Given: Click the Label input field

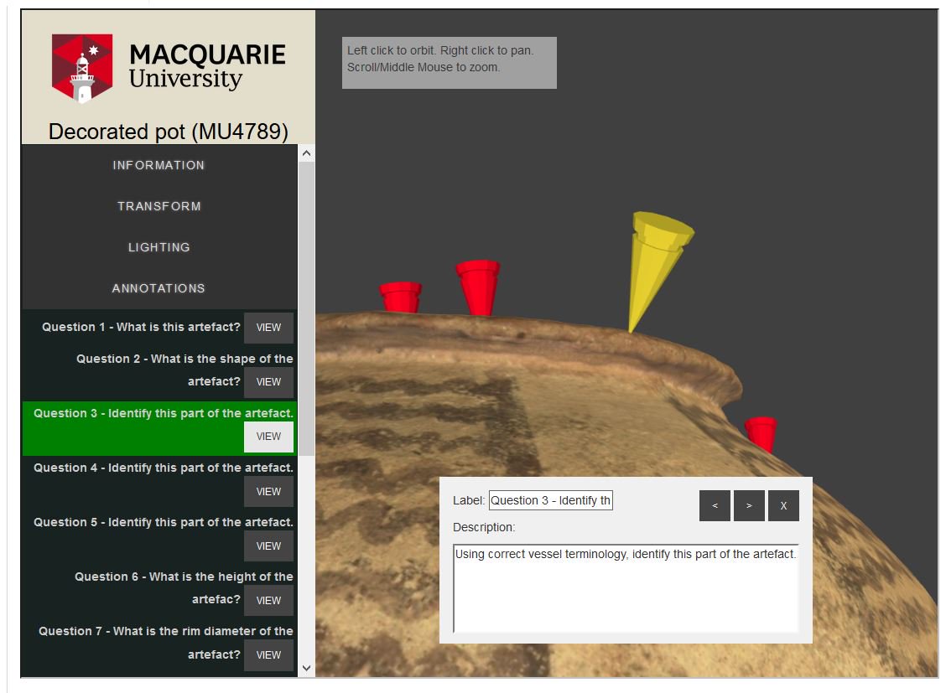Looking at the screenshot, I should 551,500.
